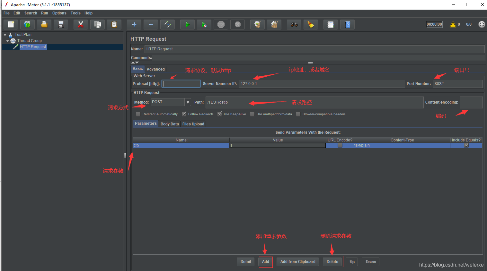Click the Clear All brooms icon
Screen dimensions: 487x271
274,24
